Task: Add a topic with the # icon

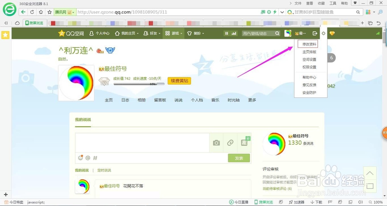Action: click(x=95, y=158)
